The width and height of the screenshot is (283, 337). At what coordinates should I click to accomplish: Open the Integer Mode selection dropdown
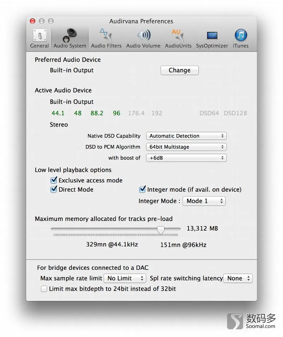tap(204, 201)
